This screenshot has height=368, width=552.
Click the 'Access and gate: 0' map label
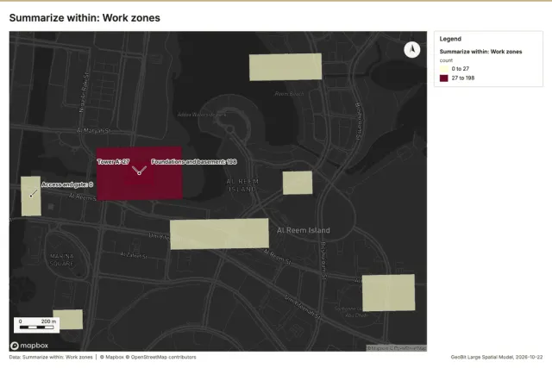point(67,184)
